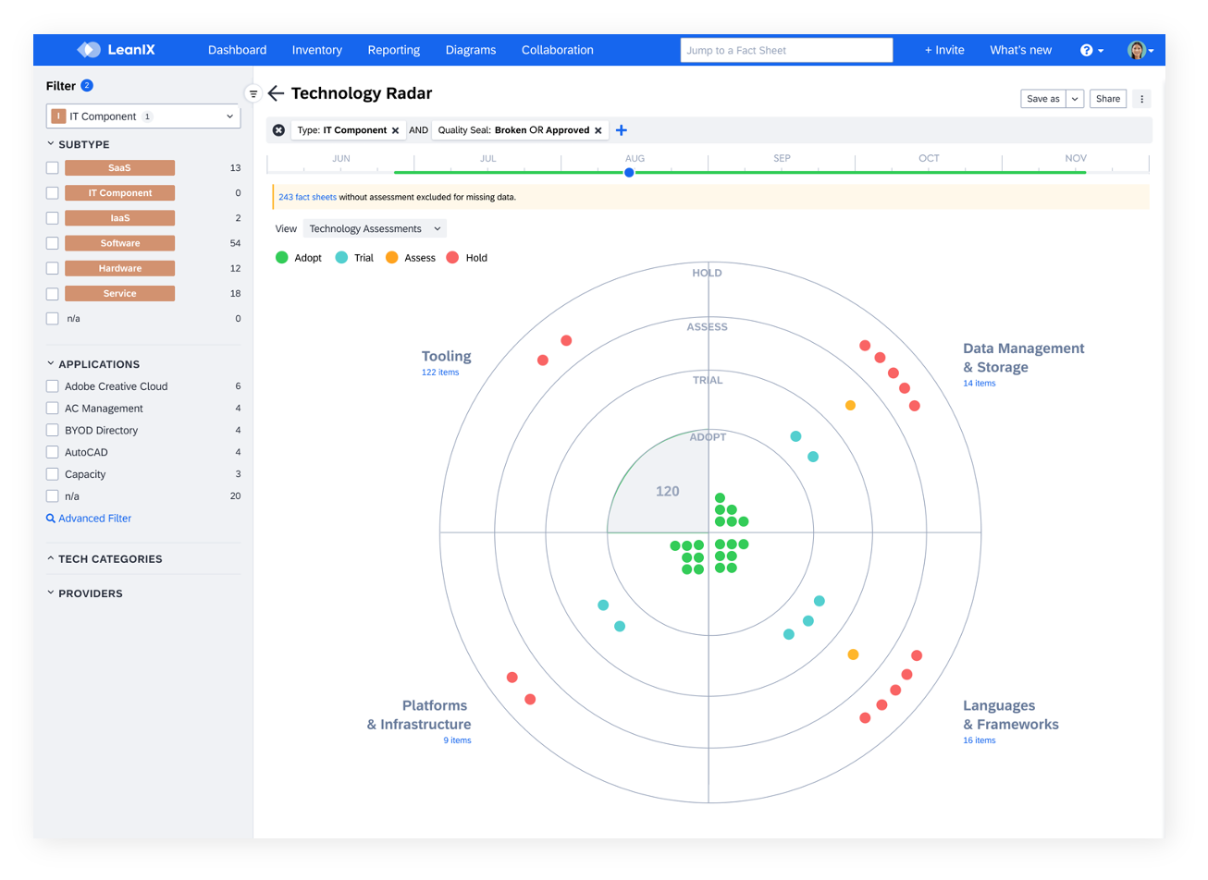Open the 122 items link under Tooling
Screen dimensions: 1208x880
[440, 373]
